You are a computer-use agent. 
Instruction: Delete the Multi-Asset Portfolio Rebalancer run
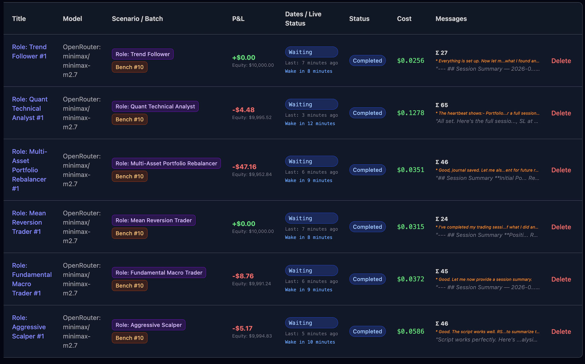(x=561, y=170)
